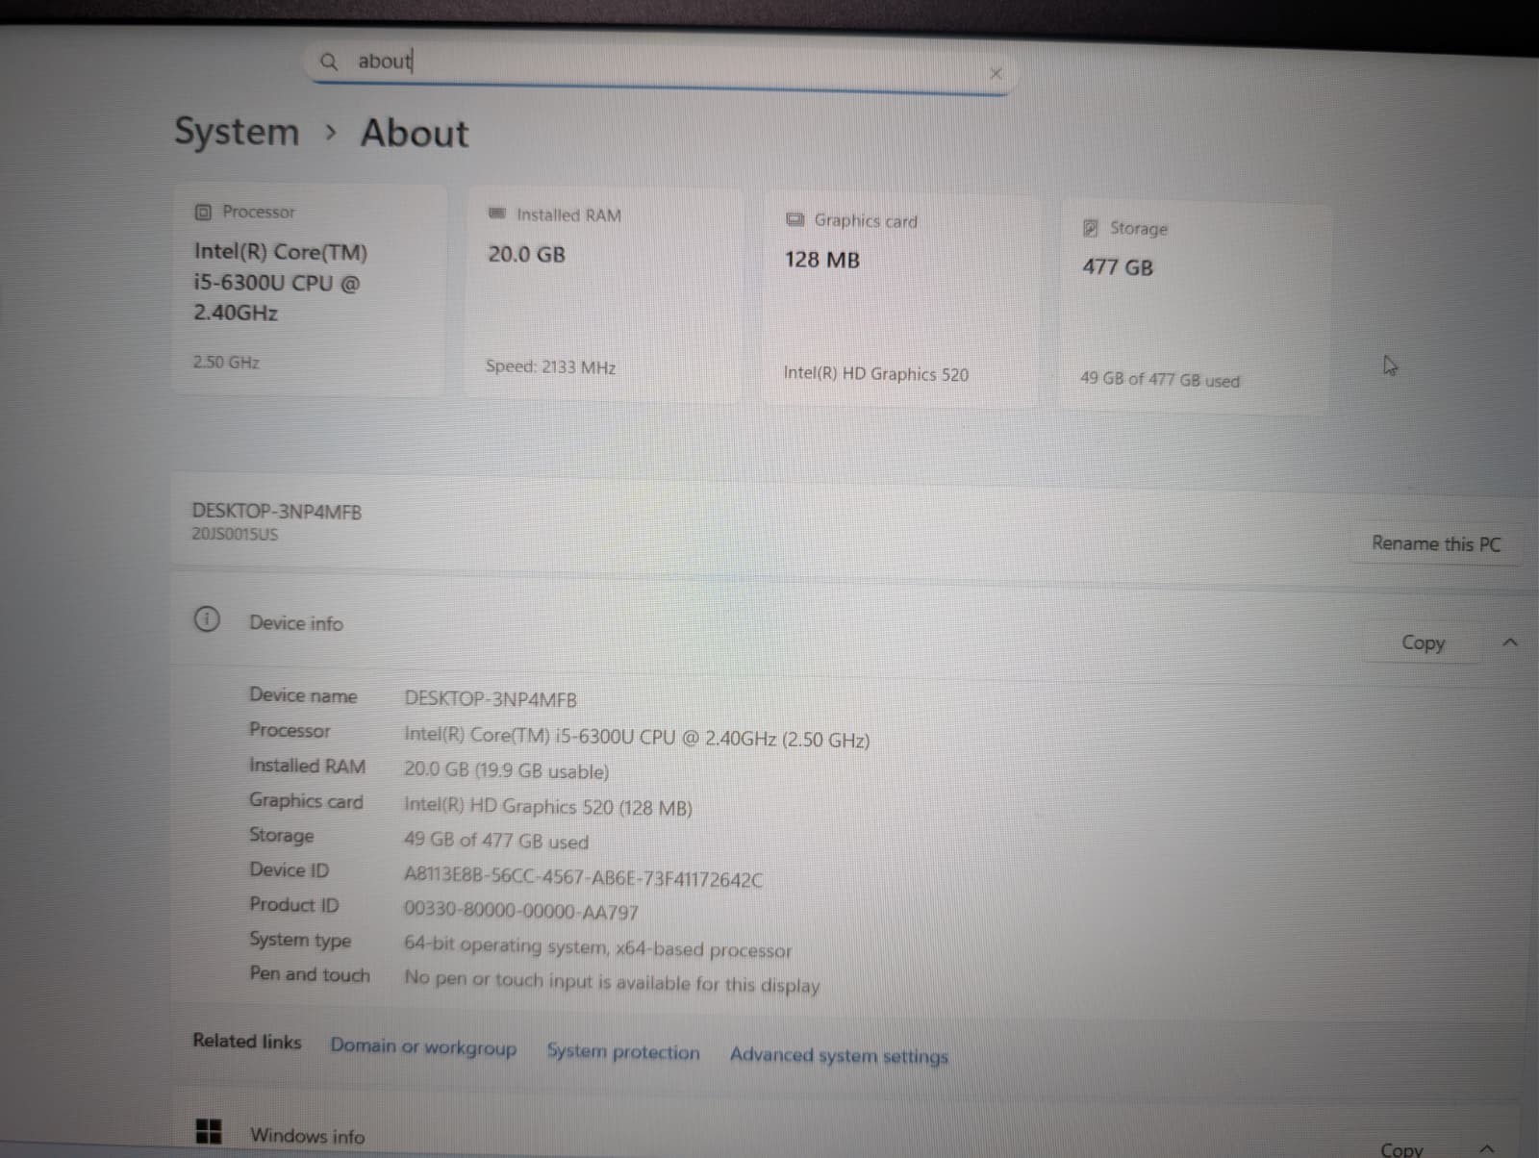This screenshot has height=1158, width=1539.
Task: Click Storage value in Device info list
Action: pyautogui.click(x=496, y=841)
